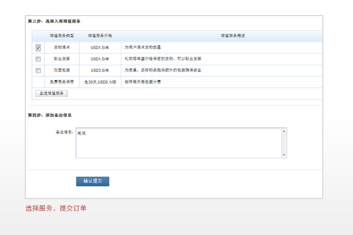
Task: Select the 取出发票 service name cell
Action: point(61,59)
